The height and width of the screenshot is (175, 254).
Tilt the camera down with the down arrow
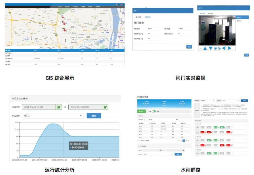coord(210,48)
